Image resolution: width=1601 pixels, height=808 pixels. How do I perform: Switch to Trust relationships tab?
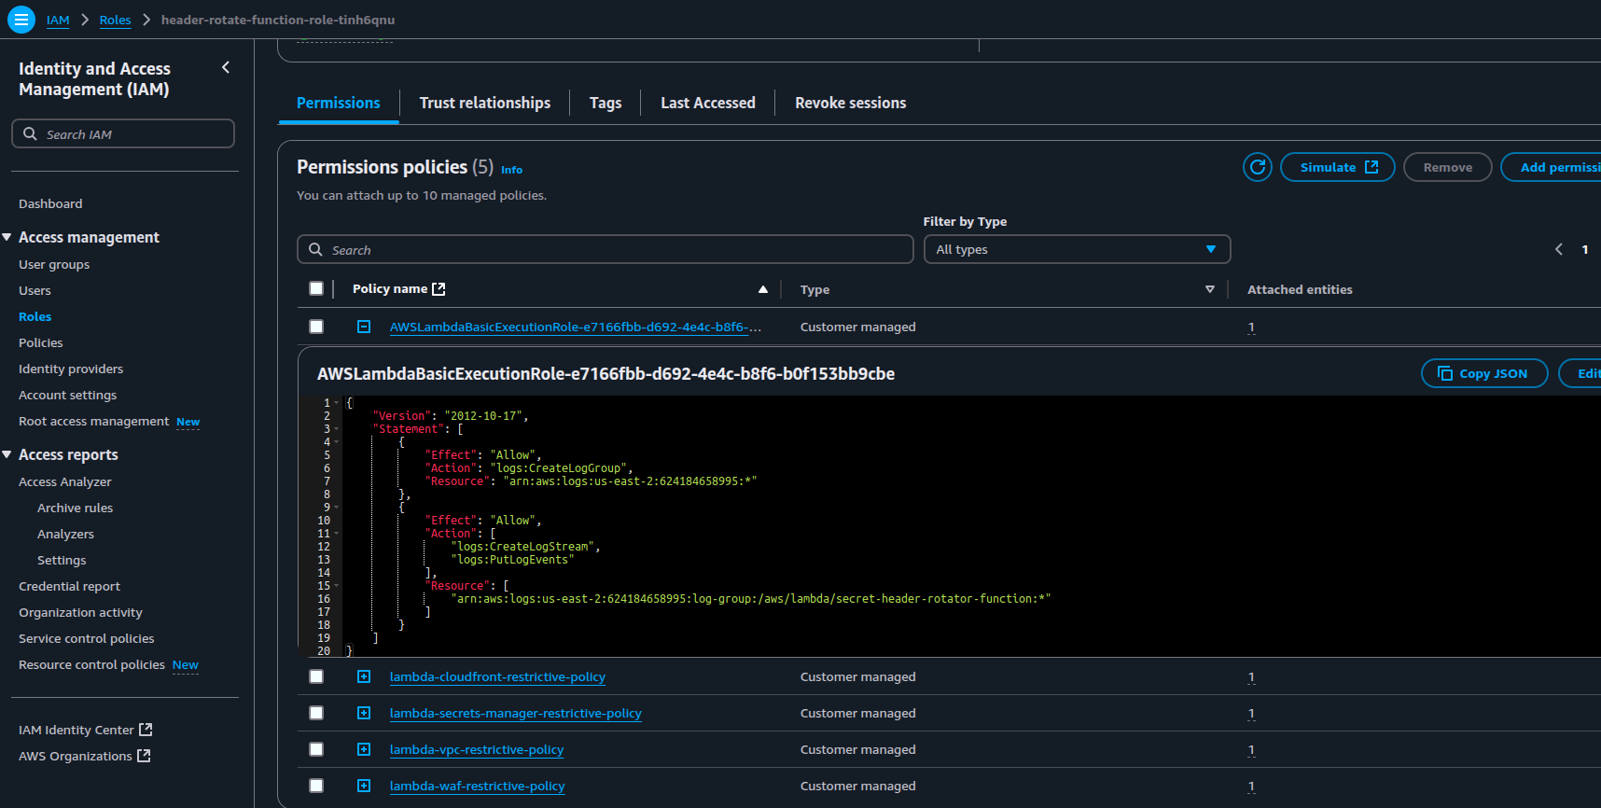(x=485, y=103)
